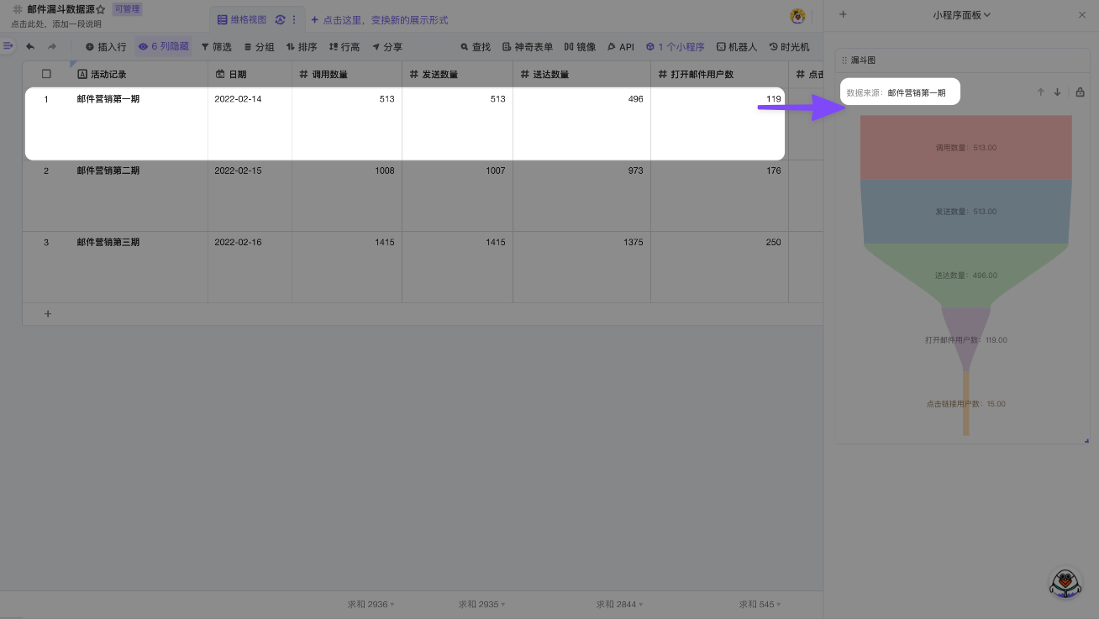This screenshot has height=619, width=1099.
Task: Star the 邮件漏斗数据源 datasheet
Action: (x=101, y=9)
